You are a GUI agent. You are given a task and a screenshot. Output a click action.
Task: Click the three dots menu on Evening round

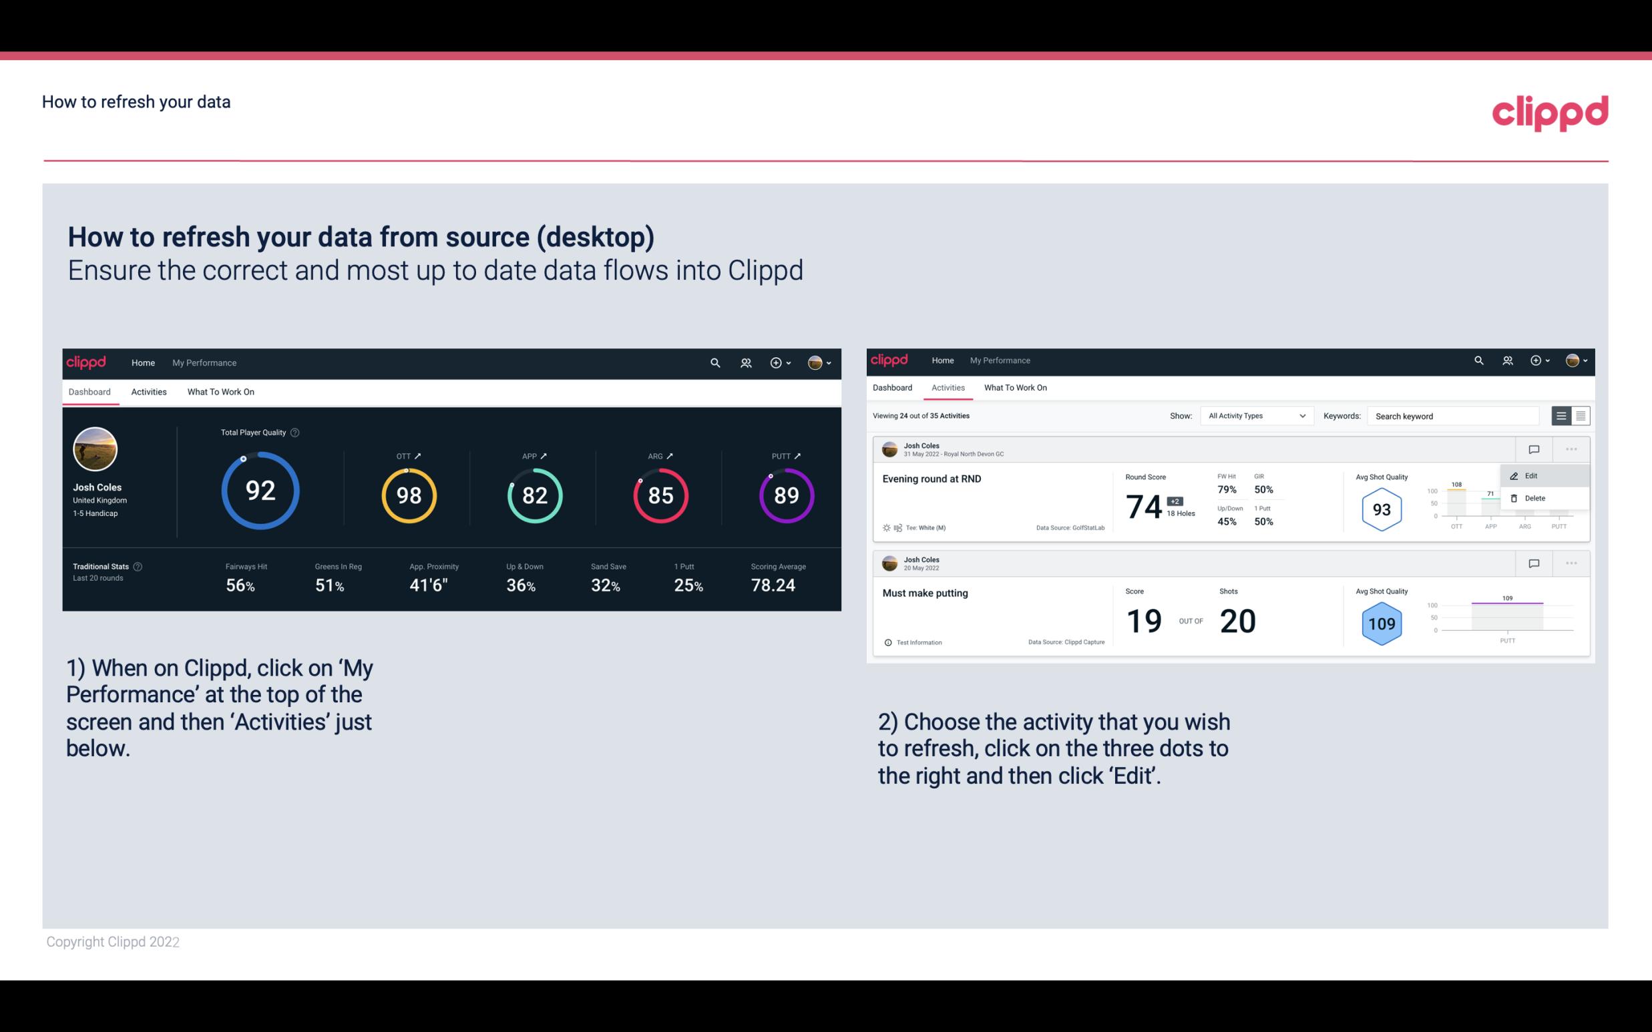pos(1571,449)
